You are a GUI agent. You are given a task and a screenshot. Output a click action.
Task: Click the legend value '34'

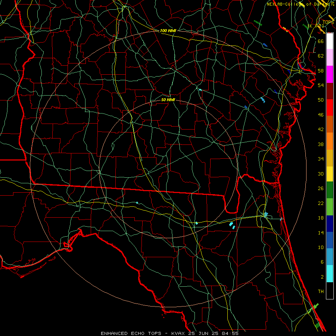pyautogui.click(x=321, y=159)
